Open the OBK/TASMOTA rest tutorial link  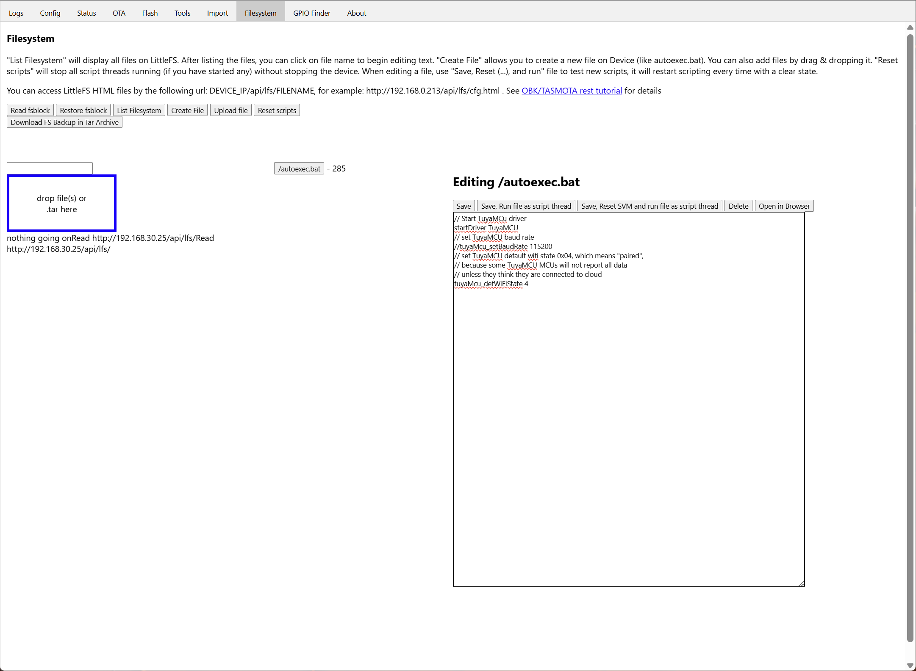point(572,91)
